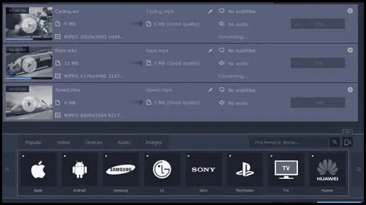Rename output Race.mp4 with pencil icon
Image resolution: width=366 pixels, height=205 pixels.
pos(210,51)
